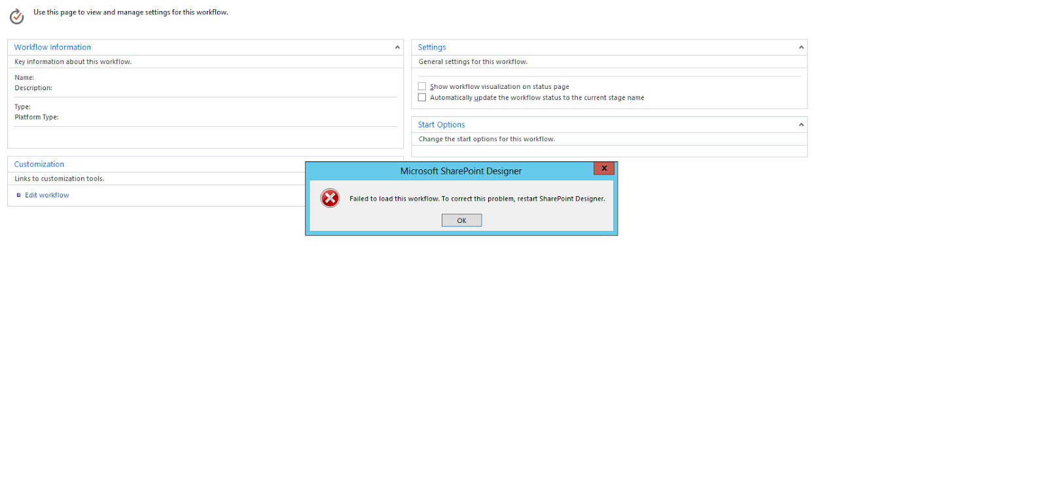Click the Customization section heading
Screen dimensions: 1047x502
click(39, 164)
